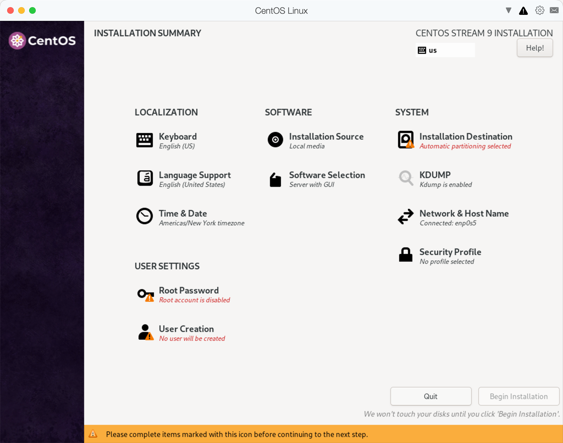Open Network & Host Name arrows icon
Image resolution: width=563 pixels, height=443 pixels.
(406, 217)
